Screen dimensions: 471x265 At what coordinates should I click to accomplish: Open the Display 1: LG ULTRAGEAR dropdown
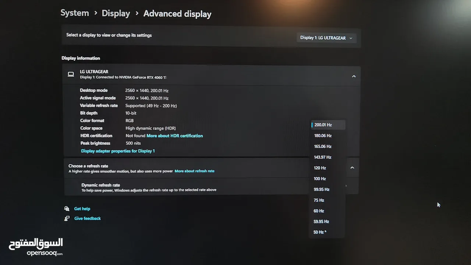tap(326, 38)
